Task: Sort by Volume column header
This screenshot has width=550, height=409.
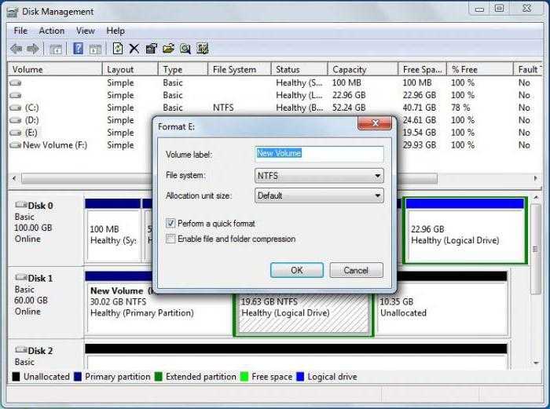Action: point(55,69)
